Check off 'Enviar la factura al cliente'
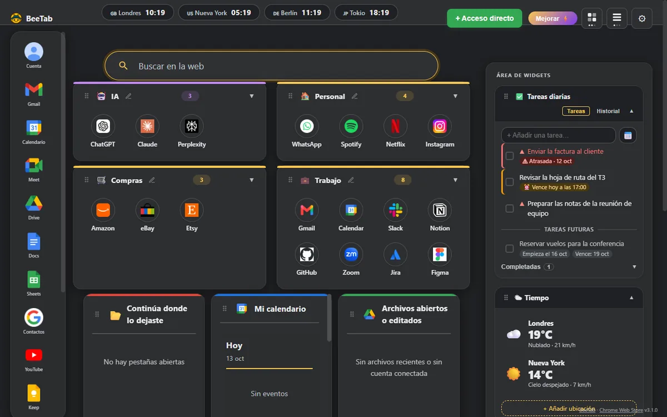The width and height of the screenshot is (667, 417). coord(510,156)
